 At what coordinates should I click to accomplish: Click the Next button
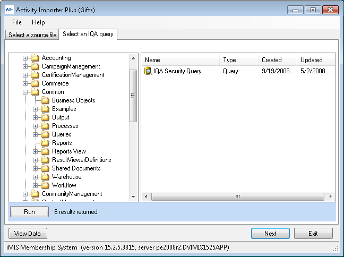point(270,233)
